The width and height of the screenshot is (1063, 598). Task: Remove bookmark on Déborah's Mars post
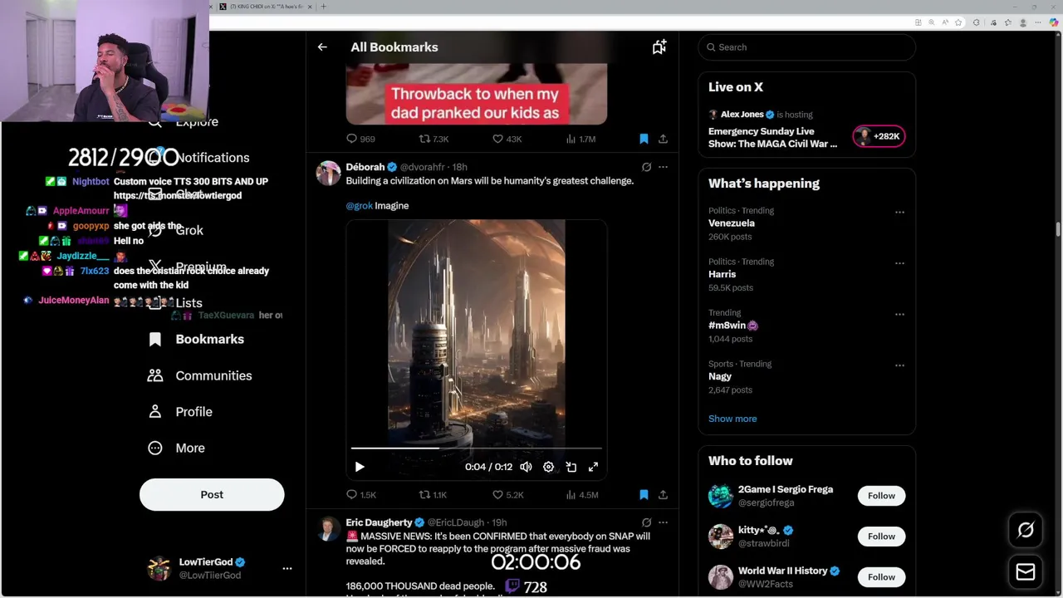[x=644, y=494]
